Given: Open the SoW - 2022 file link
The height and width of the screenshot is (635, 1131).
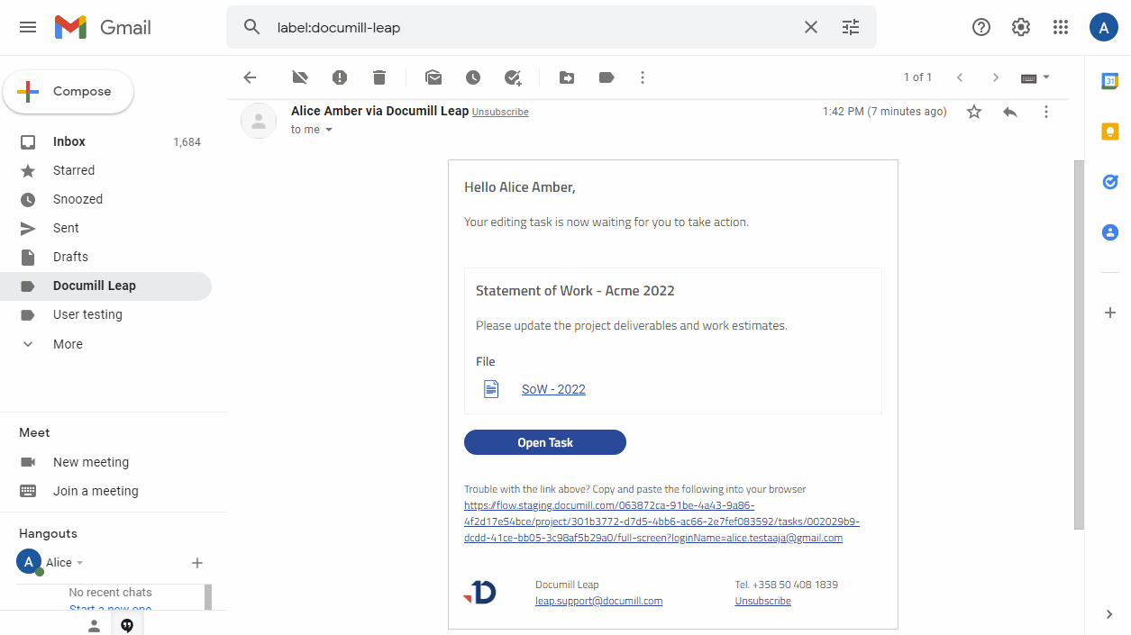Looking at the screenshot, I should (552, 388).
